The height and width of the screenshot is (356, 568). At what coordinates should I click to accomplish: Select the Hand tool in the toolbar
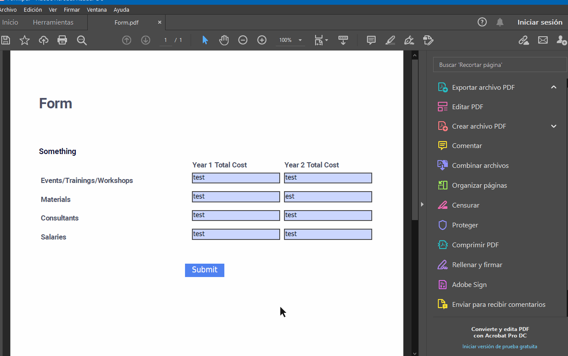point(224,40)
